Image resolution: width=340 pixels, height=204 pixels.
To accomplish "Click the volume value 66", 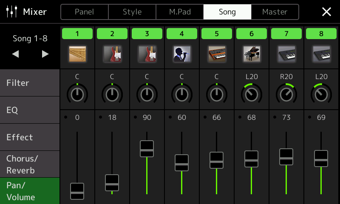I will pyautogui.click(x=217, y=117).
